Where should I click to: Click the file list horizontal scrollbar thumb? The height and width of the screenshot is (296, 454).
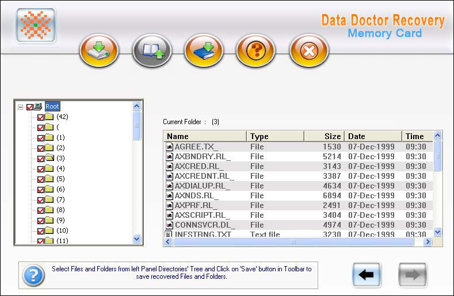click(293, 242)
